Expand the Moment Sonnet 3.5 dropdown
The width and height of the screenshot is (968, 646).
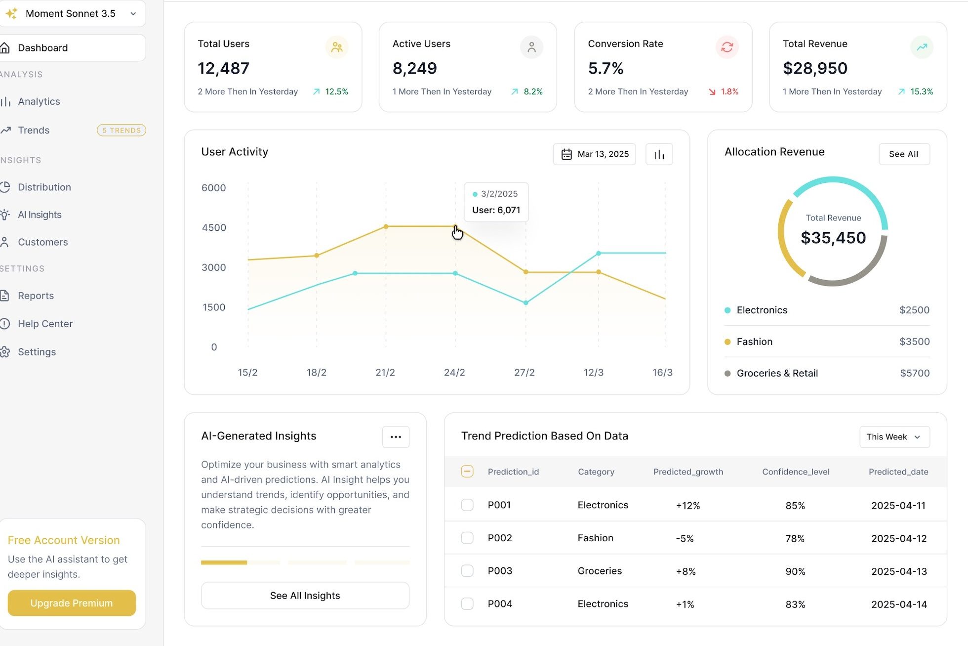(132, 13)
